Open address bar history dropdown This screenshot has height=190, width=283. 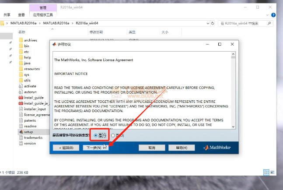(x=208, y=23)
